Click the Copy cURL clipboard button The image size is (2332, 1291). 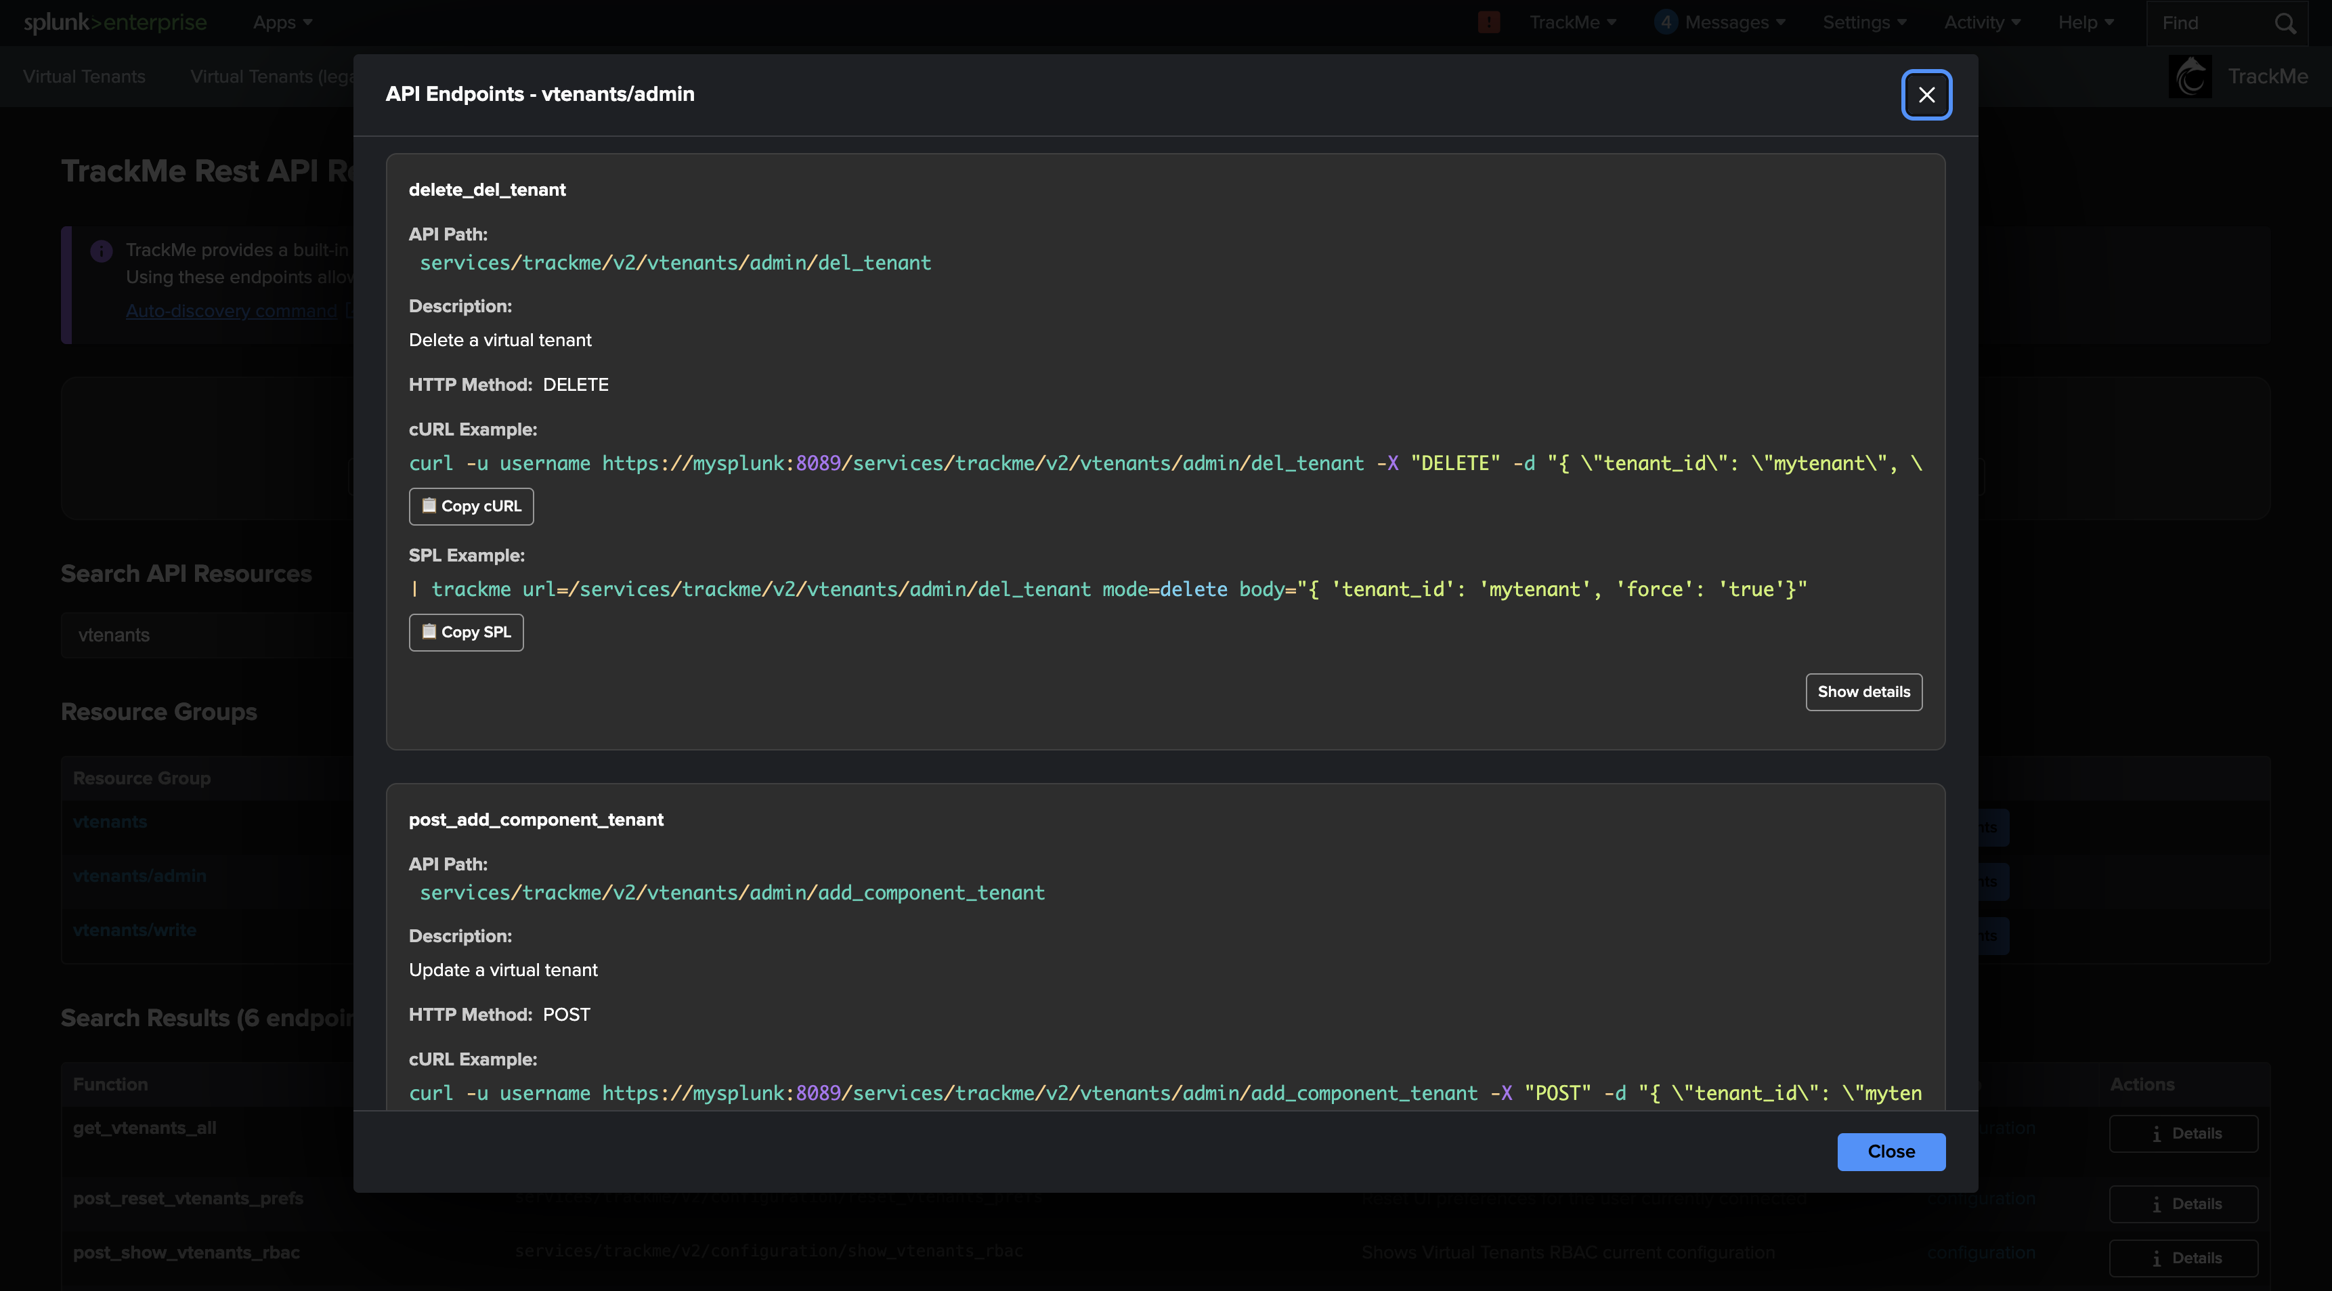tap(471, 506)
